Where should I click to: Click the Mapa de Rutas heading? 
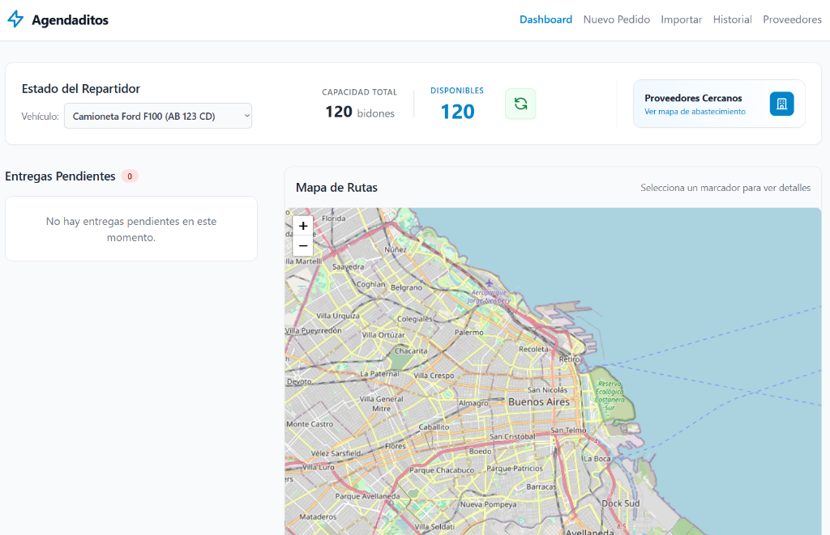(x=336, y=187)
